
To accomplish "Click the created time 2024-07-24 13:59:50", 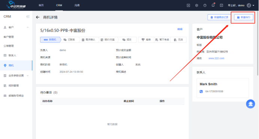I will tap(71, 72).
